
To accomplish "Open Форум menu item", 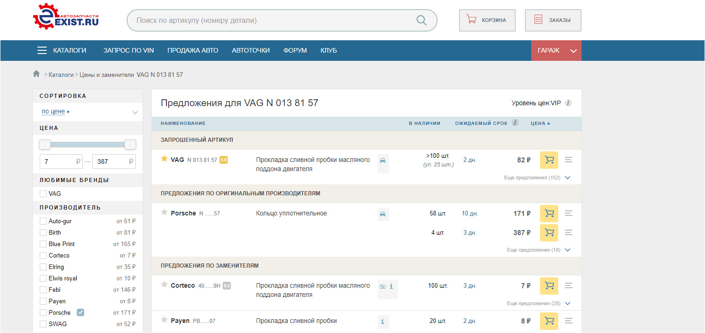I will tap(295, 50).
